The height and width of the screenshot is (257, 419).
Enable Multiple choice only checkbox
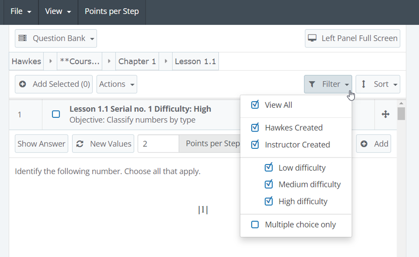[255, 225]
